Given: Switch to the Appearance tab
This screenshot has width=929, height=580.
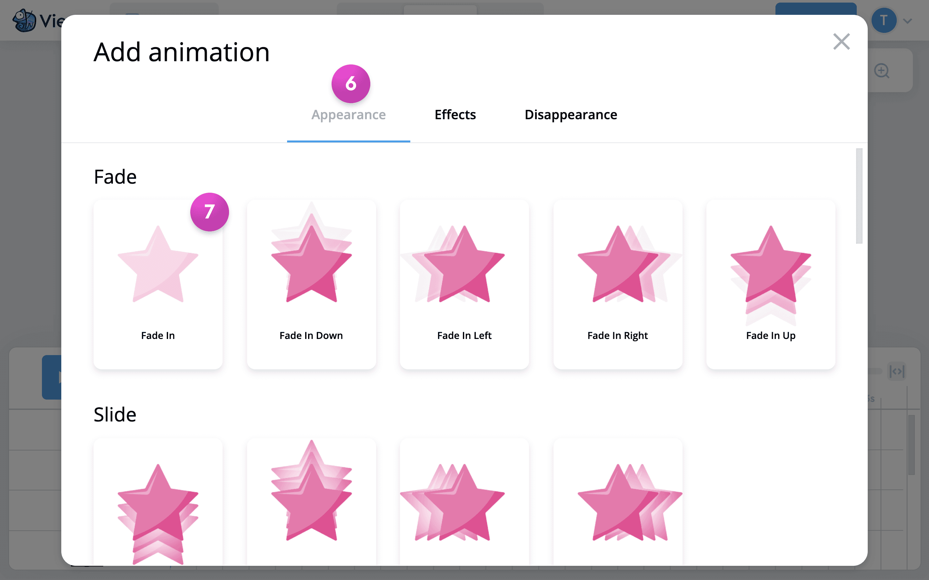Looking at the screenshot, I should point(348,115).
